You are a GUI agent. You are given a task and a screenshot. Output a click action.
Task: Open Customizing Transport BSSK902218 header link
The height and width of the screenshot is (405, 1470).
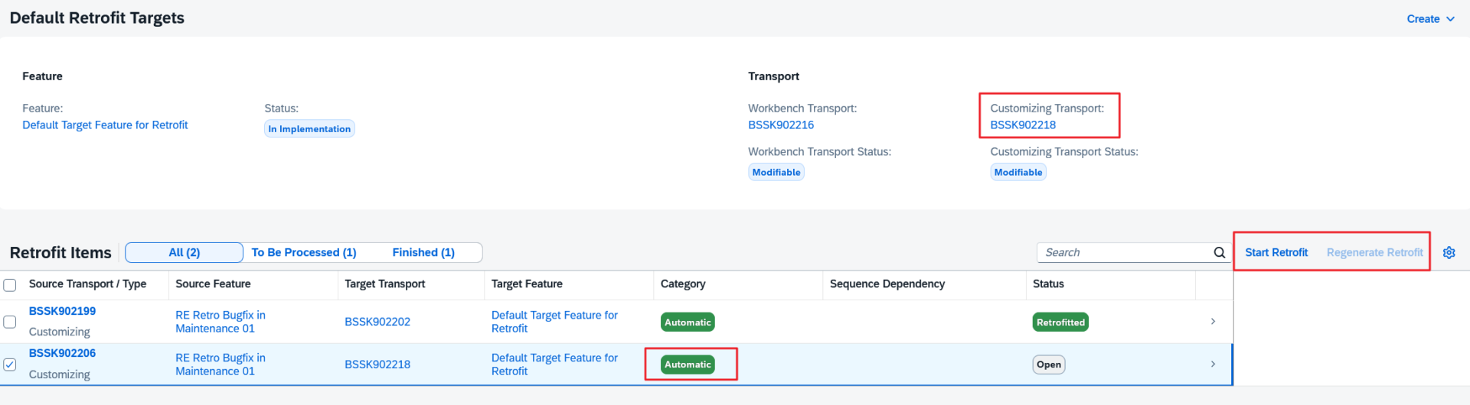[x=1022, y=125]
